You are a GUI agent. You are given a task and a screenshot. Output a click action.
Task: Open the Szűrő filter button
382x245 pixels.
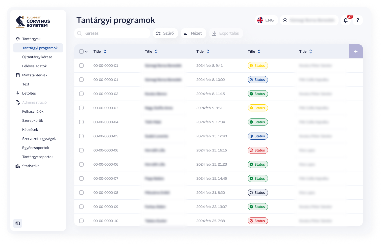165,33
